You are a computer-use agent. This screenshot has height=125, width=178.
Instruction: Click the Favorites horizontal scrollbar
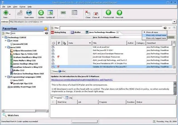pos(25,111)
